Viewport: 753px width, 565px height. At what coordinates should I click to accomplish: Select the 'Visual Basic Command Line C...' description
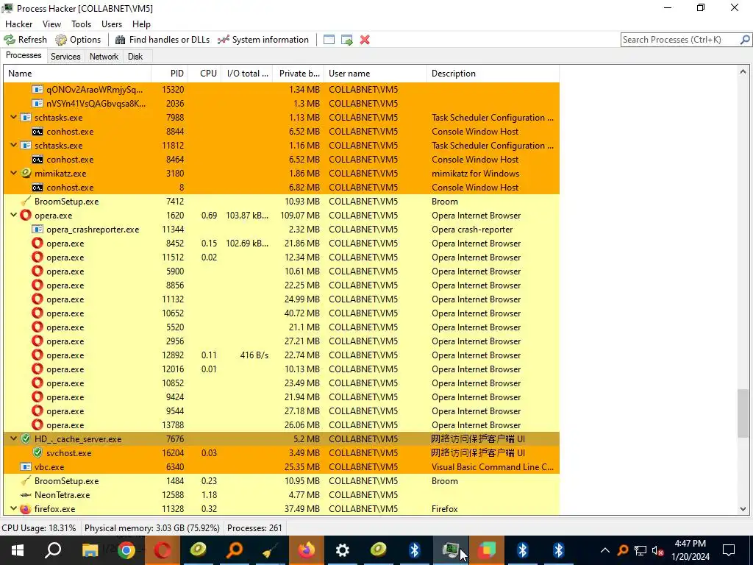[x=492, y=467]
